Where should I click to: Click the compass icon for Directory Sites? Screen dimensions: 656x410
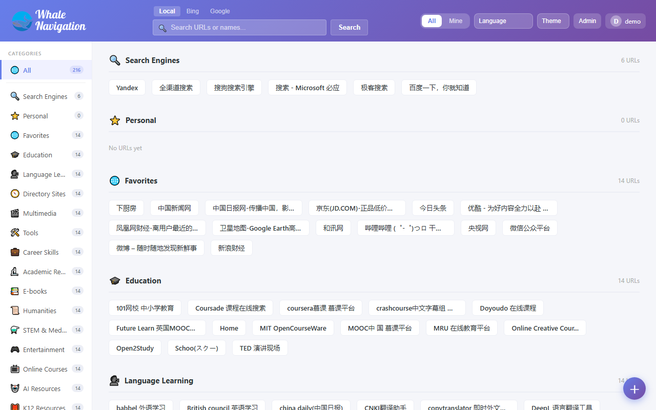(15, 194)
